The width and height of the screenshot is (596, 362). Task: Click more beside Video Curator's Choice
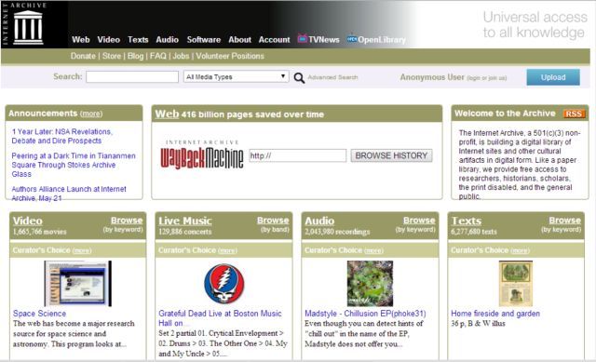coord(82,250)
